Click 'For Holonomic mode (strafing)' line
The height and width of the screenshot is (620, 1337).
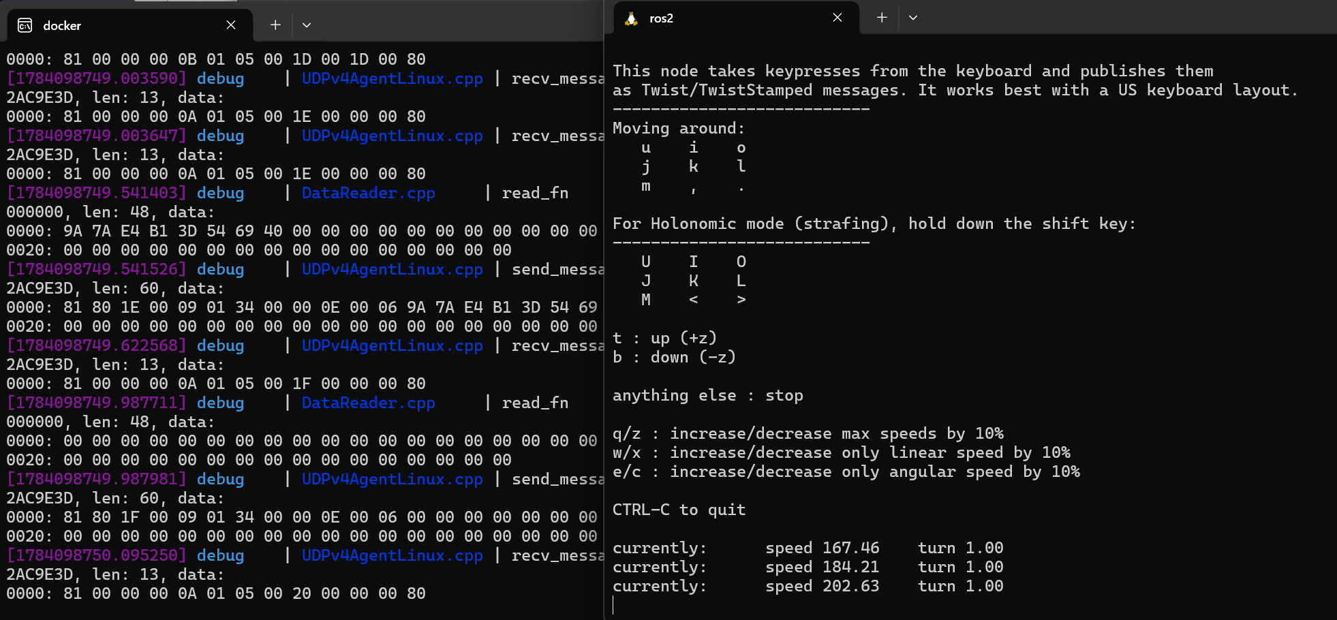(x=874, y=223)
